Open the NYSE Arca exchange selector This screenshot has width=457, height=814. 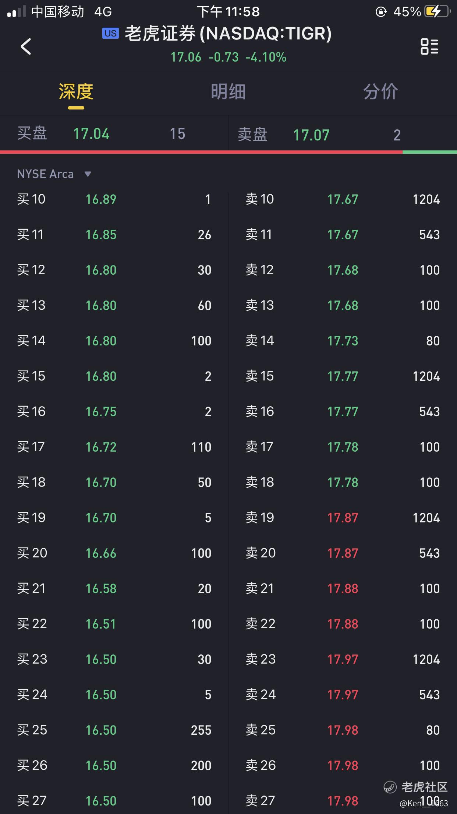click(54, 174)
